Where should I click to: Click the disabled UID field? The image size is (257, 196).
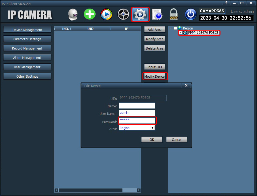tap(143, 98)
